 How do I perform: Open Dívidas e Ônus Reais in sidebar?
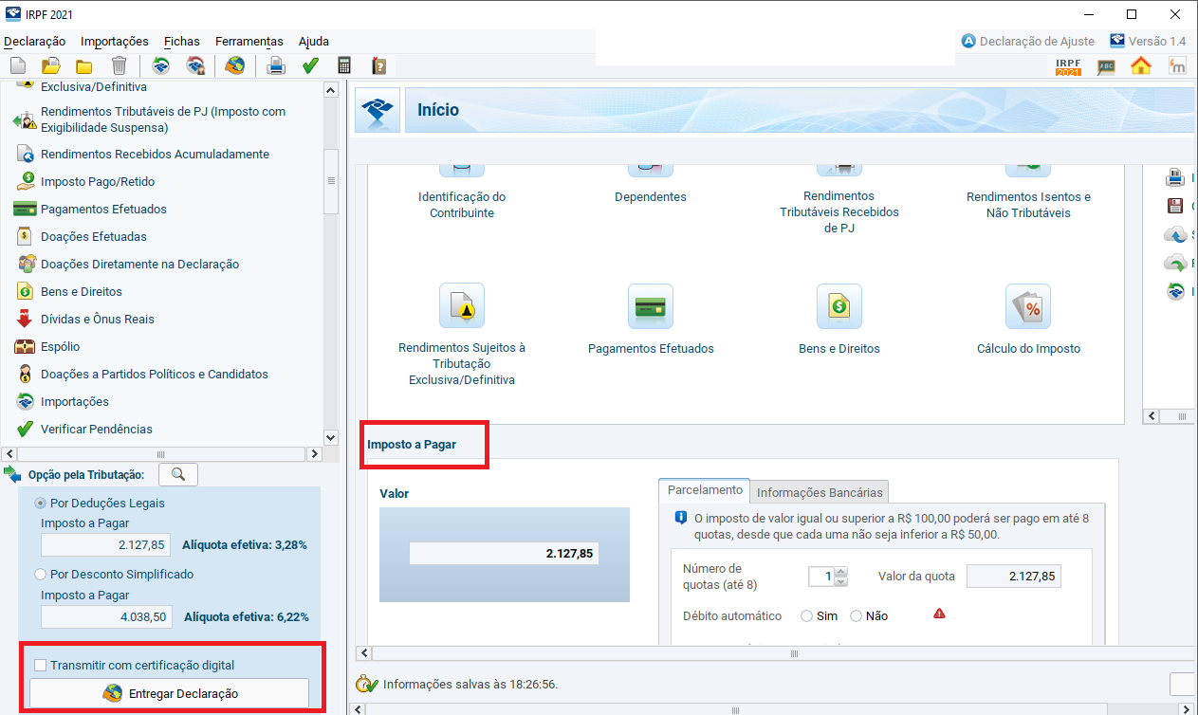98,319
